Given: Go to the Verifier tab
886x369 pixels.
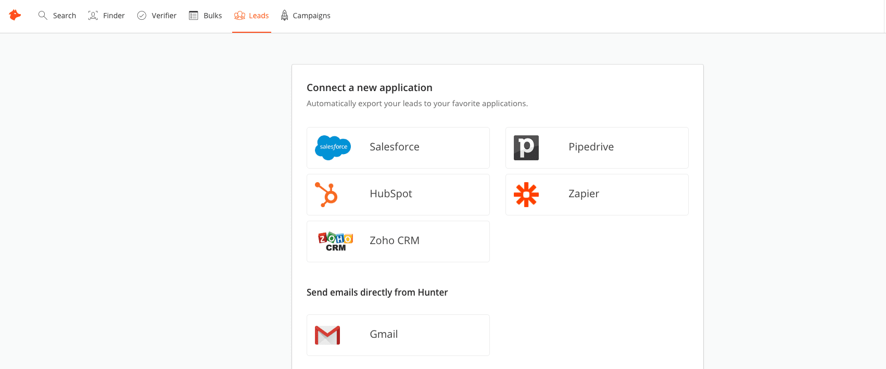Looking at the screenshot, I should tap(157, 16).
